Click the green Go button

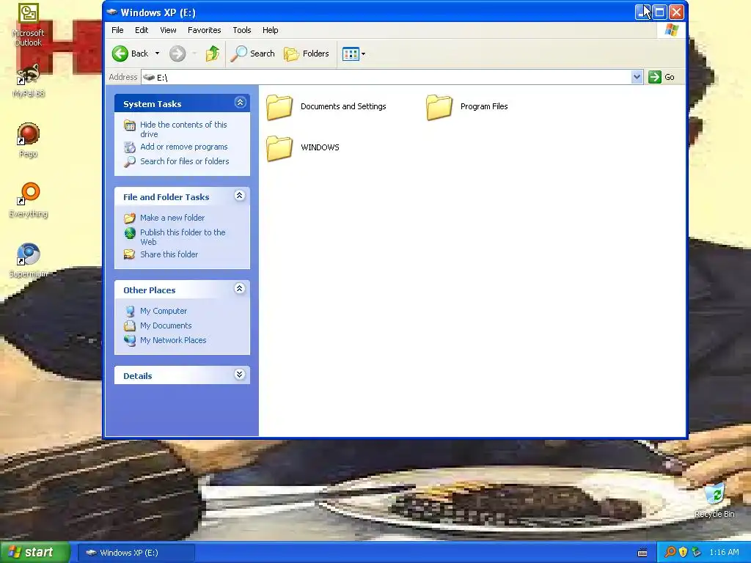tap(662, 77)
